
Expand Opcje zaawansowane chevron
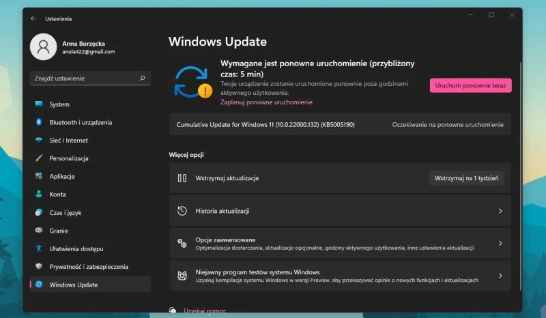click(x=500, y=243)
